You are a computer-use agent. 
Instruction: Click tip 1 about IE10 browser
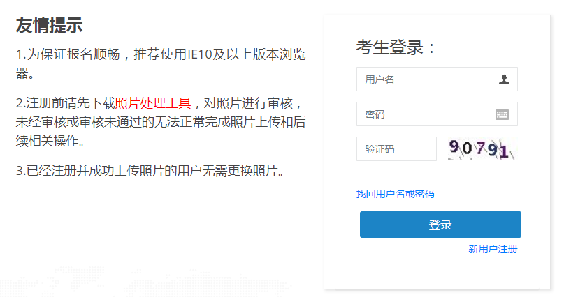tap(161, 64)
